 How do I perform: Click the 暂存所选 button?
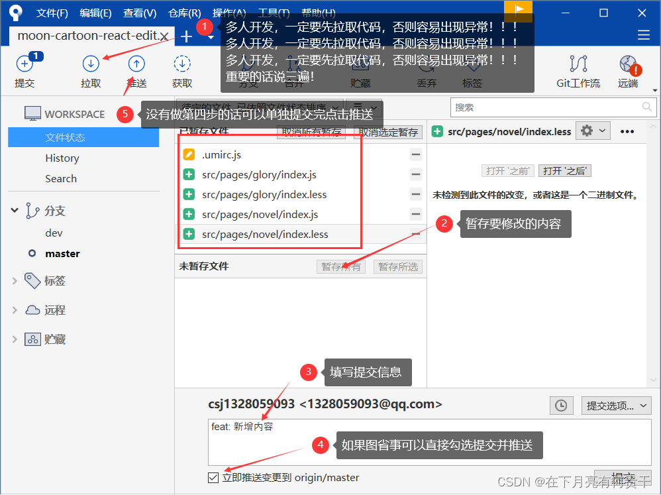point(398,266)
